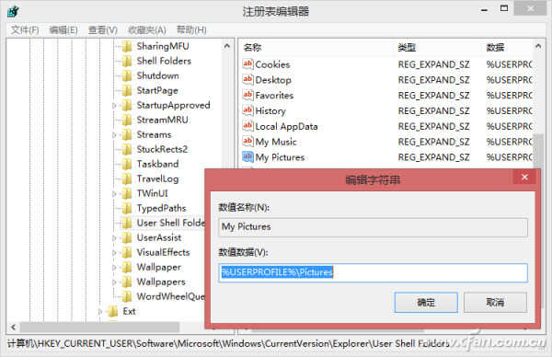
Task: Expand the Wallpaper tree node
Action: (x=114, y=268)
